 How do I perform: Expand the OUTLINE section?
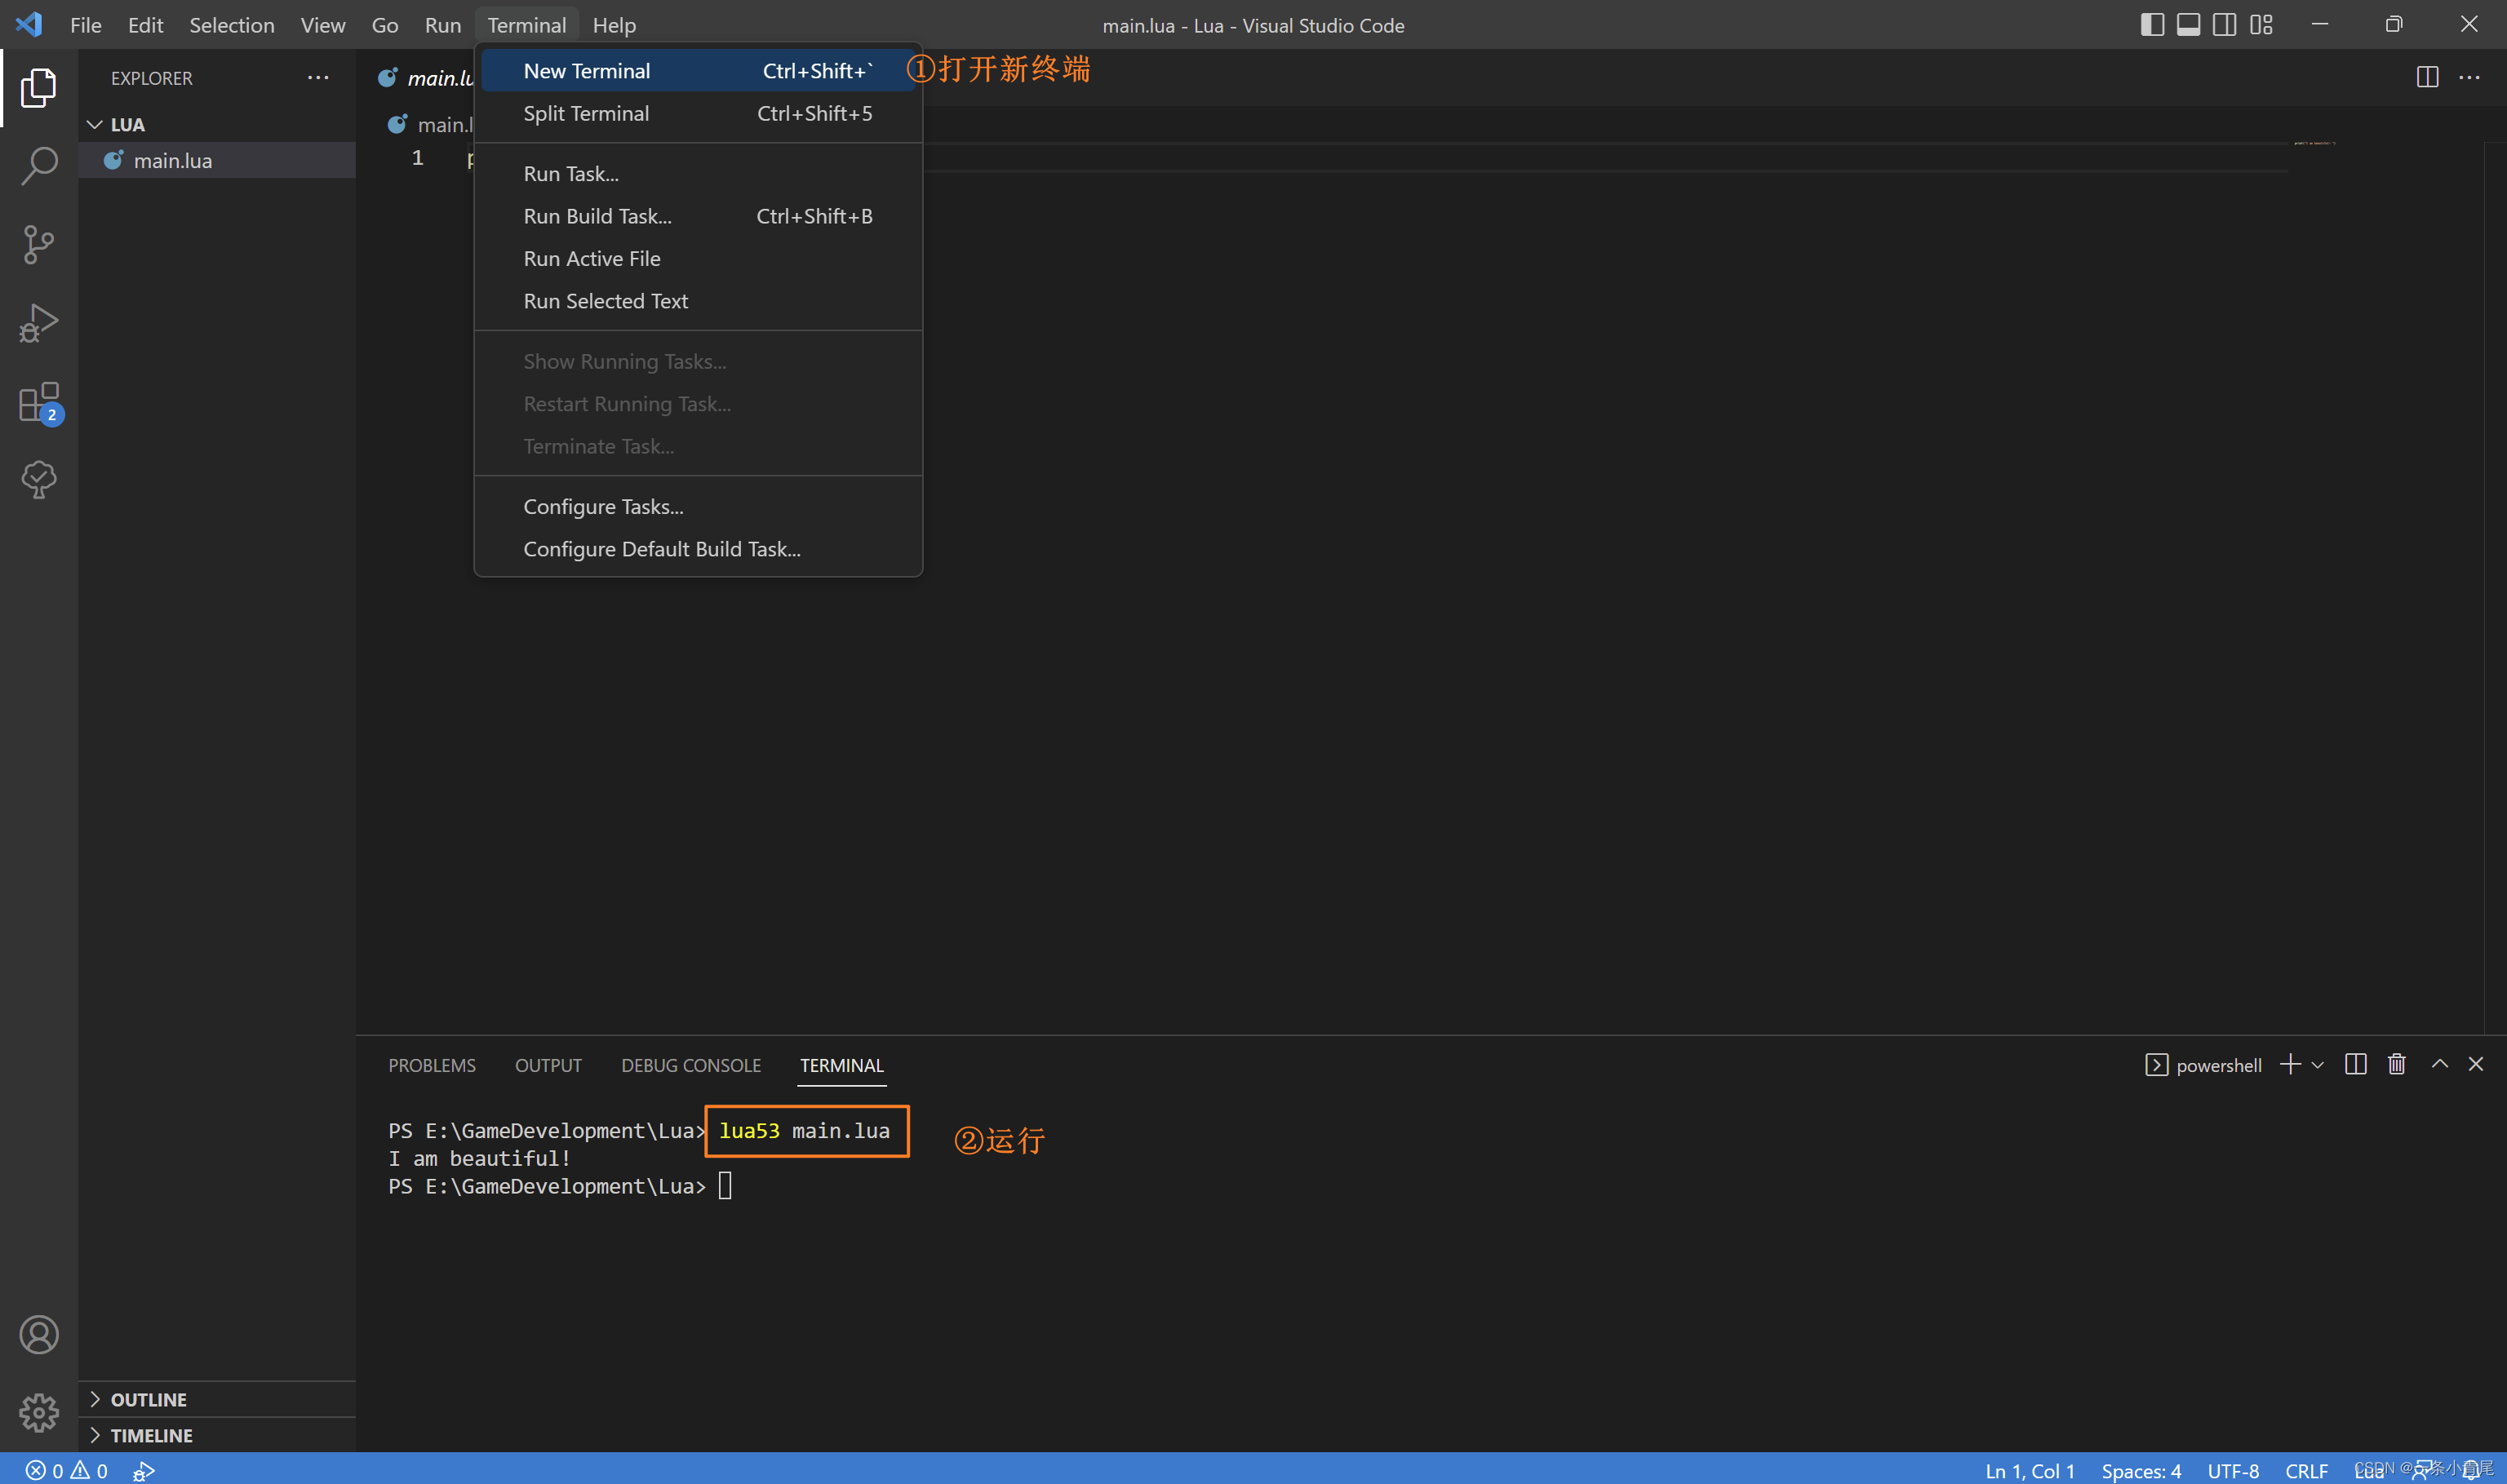pos(148,1399)
